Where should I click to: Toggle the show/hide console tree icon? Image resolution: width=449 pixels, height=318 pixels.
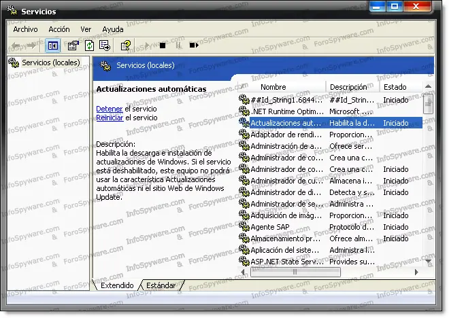pyautogui.click(x=53, y=46)
